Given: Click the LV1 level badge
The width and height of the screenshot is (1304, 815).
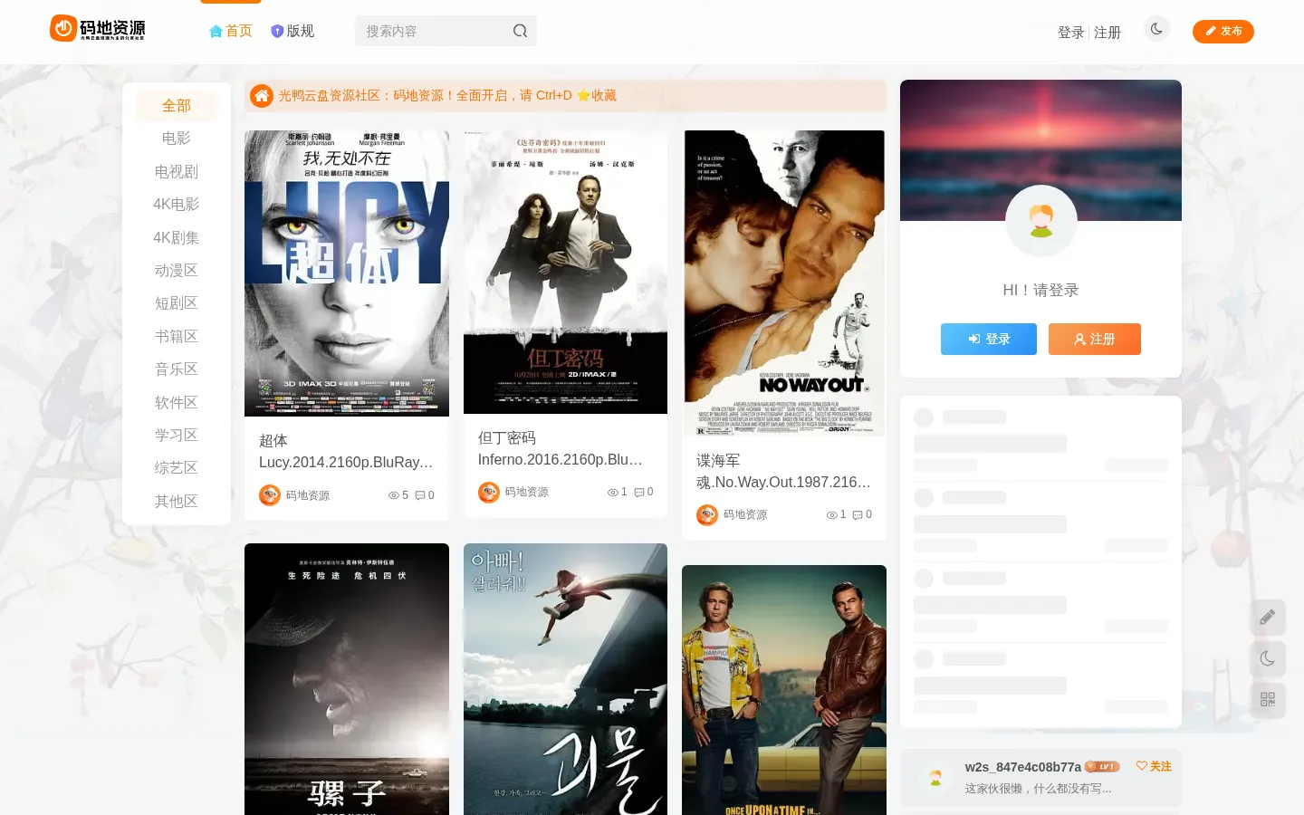Looking at the screenshot, I should [x=1103, y=767].
